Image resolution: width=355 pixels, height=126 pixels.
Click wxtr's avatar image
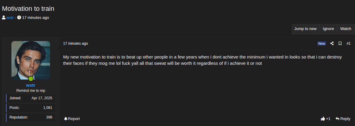(31, 60)
